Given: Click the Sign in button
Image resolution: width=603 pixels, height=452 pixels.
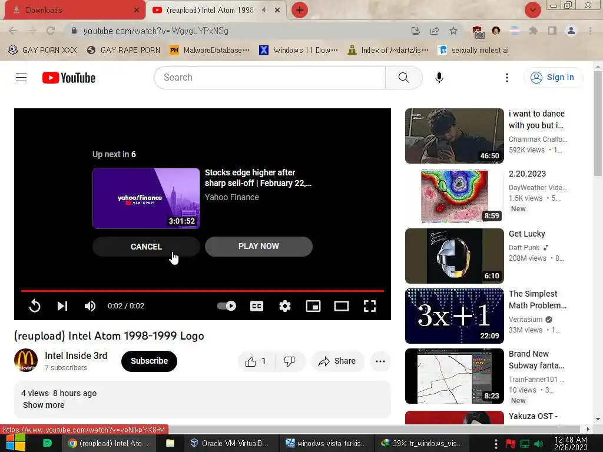Looking at the screenshot, I should click(552, 78).
